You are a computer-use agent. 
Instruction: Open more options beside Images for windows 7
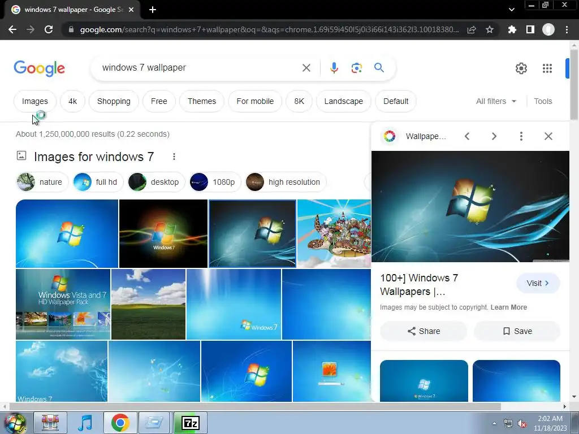pos(174,157)
